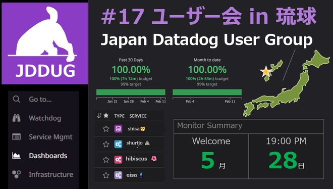Sort by TYPE column header
This screenshot has width=333, height=189.
pyautogui.click(x=120, y=116)
